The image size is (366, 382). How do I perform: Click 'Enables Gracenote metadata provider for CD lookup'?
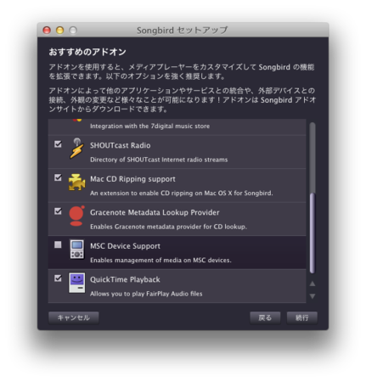(168, 227)
